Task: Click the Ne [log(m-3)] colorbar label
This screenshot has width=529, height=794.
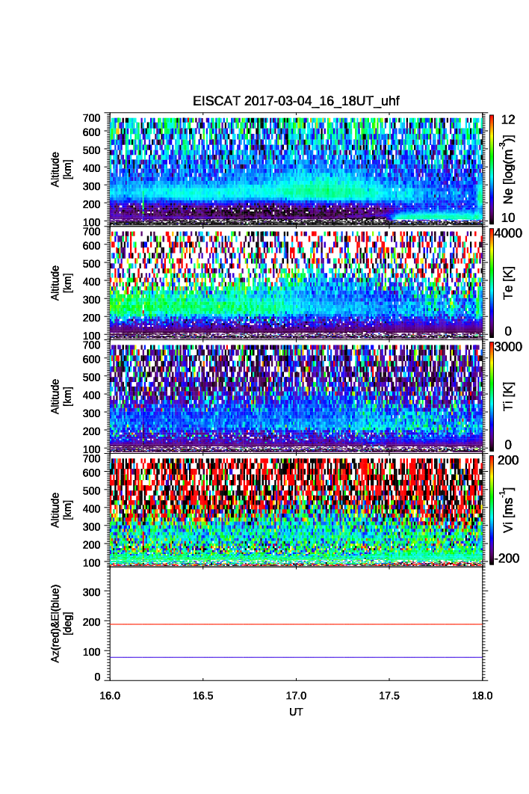Action: [510, 170]
